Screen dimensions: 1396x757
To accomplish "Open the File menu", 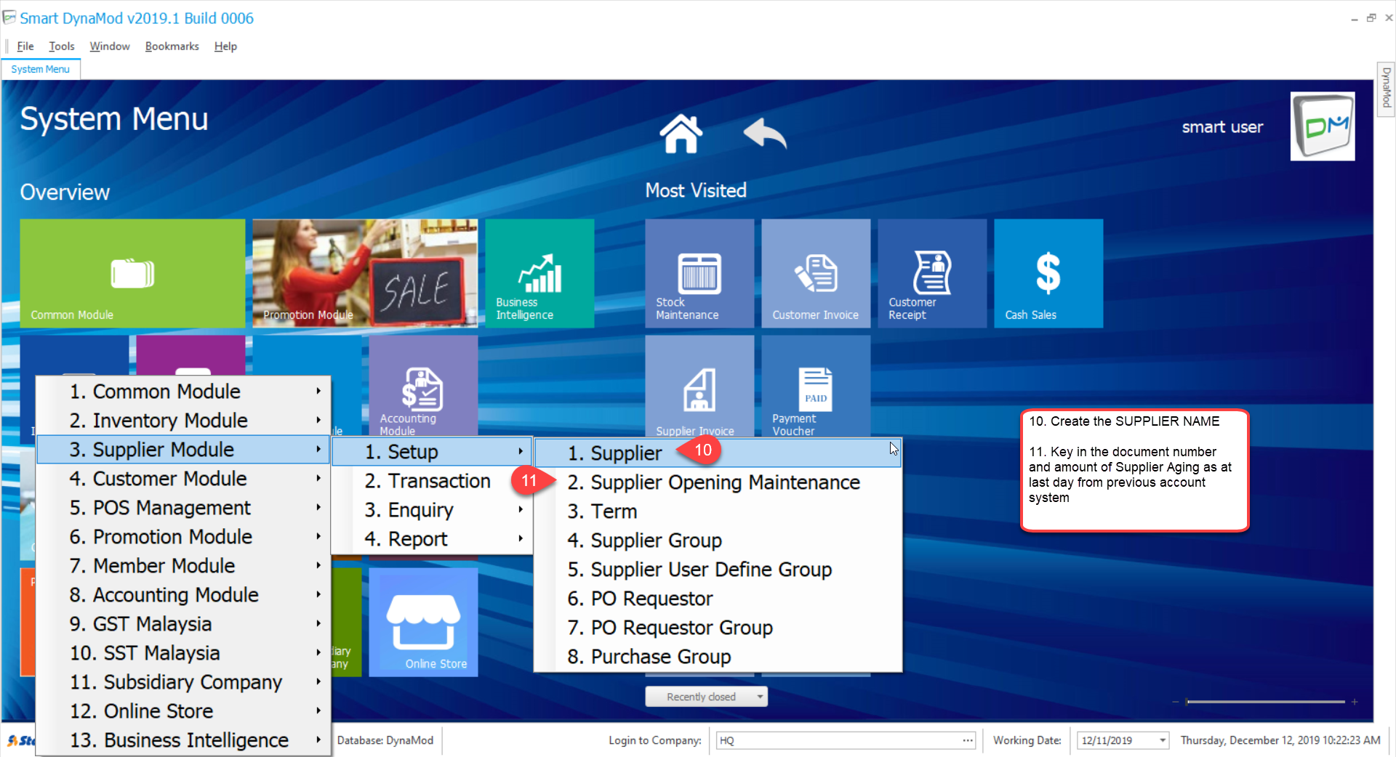I will pyautogui.click(x=25, y=46).
